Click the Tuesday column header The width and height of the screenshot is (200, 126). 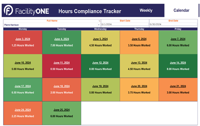pyautogui.click(x=61, y=29)
